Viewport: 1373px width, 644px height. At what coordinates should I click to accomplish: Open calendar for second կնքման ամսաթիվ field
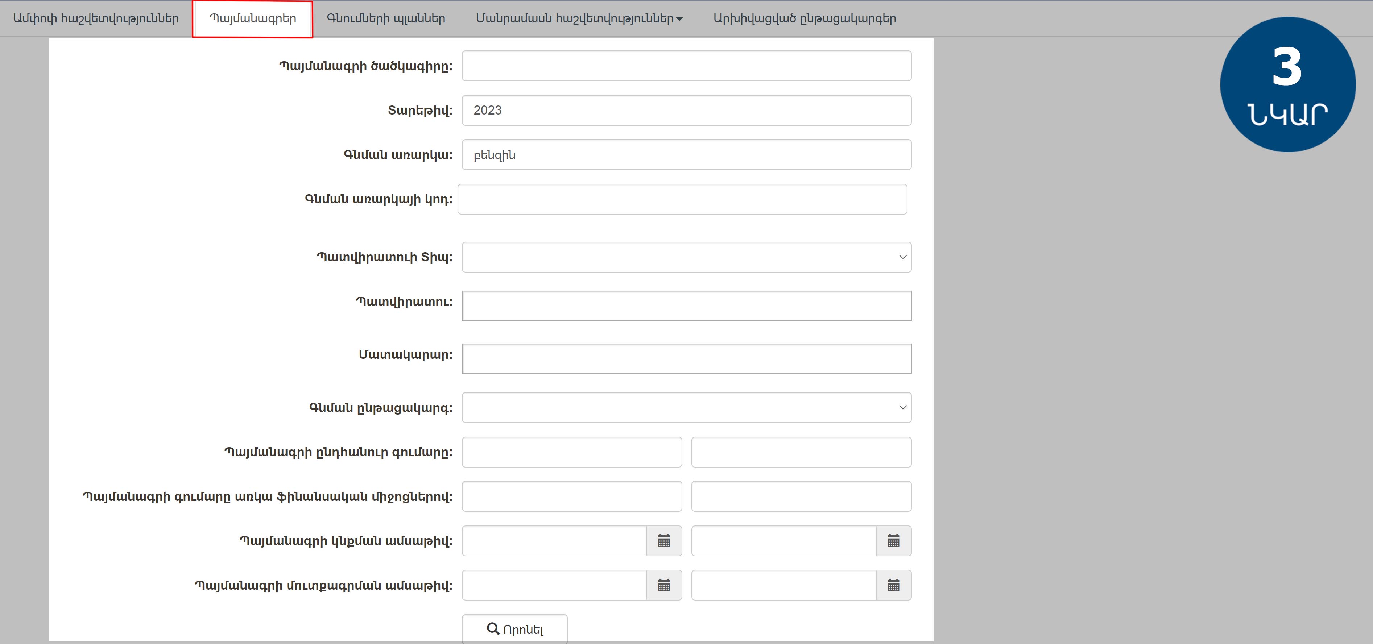click(x=894, y=541)
